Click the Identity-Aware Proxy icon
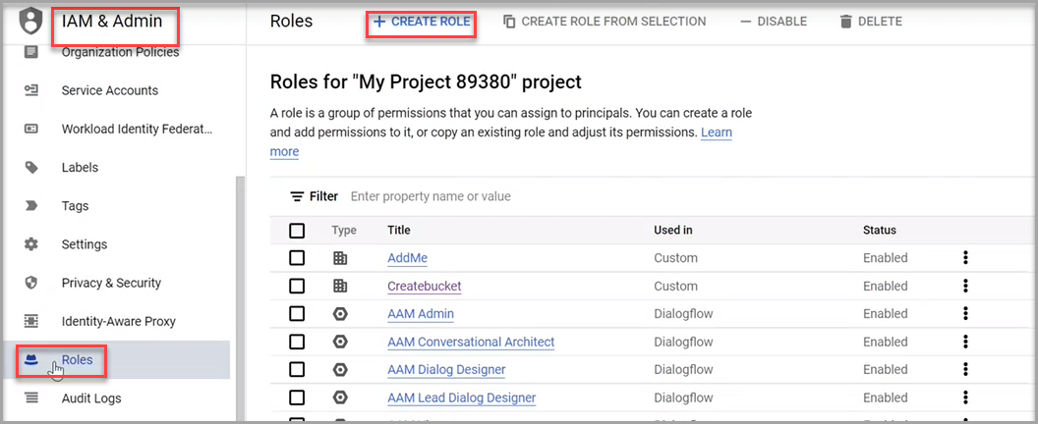Viewport: 1038px width, 424px height. point(31,321)
